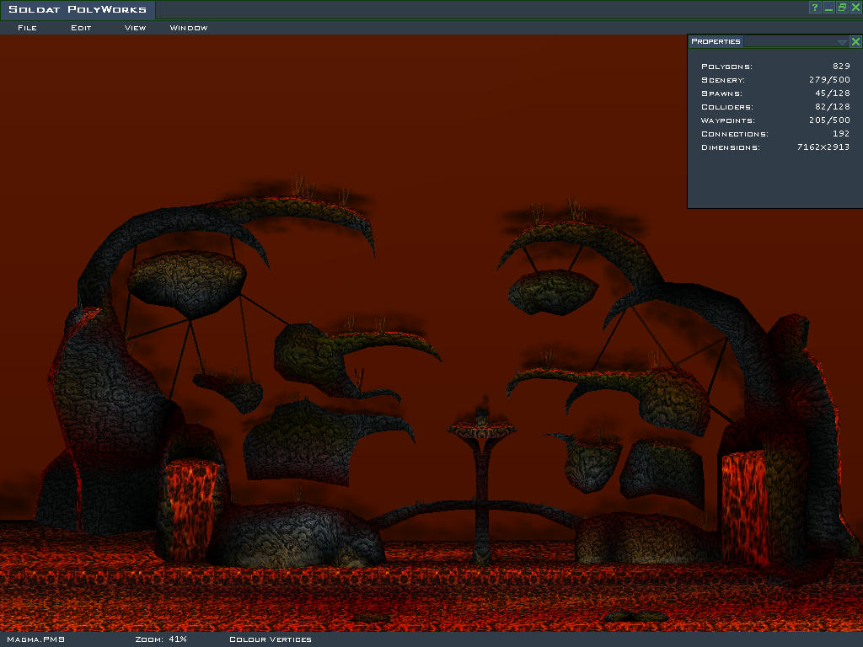863x647 pixels.
Task: Click the Soldat PolyWorks title label
Action: point(78,10)
